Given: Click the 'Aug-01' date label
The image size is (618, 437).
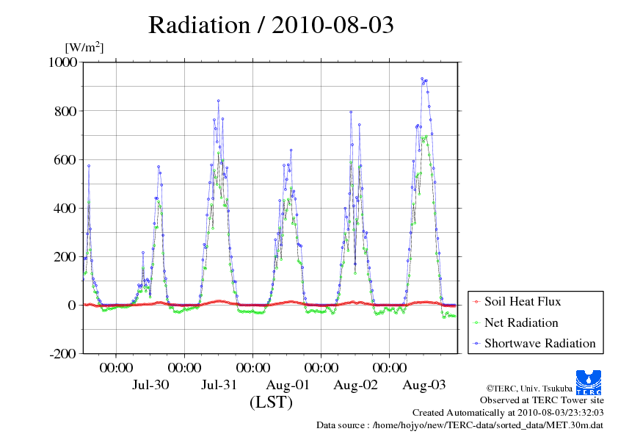Looking at the screenshot, I should click(287, 385).
